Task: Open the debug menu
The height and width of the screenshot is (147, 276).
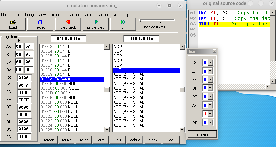Action: pos(29,15)
